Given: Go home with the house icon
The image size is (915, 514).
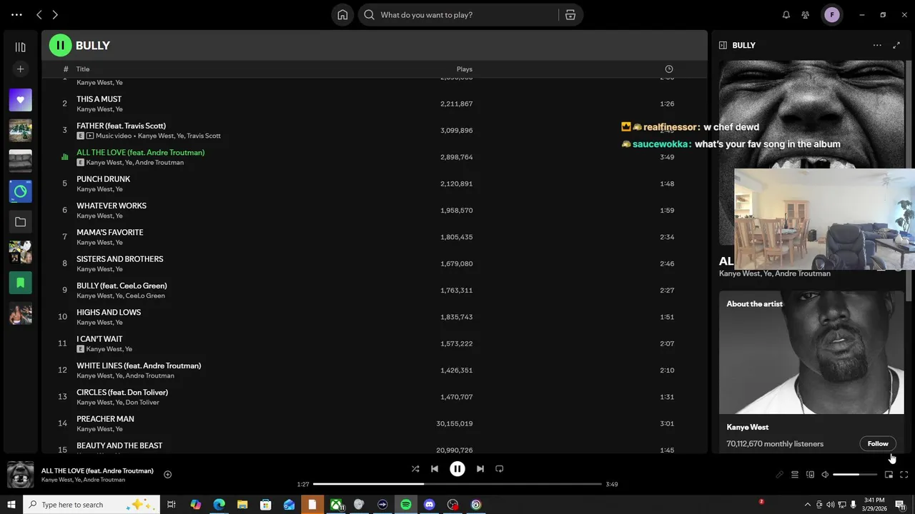Looking at the screenshot, I should click(x=342, y=15).
